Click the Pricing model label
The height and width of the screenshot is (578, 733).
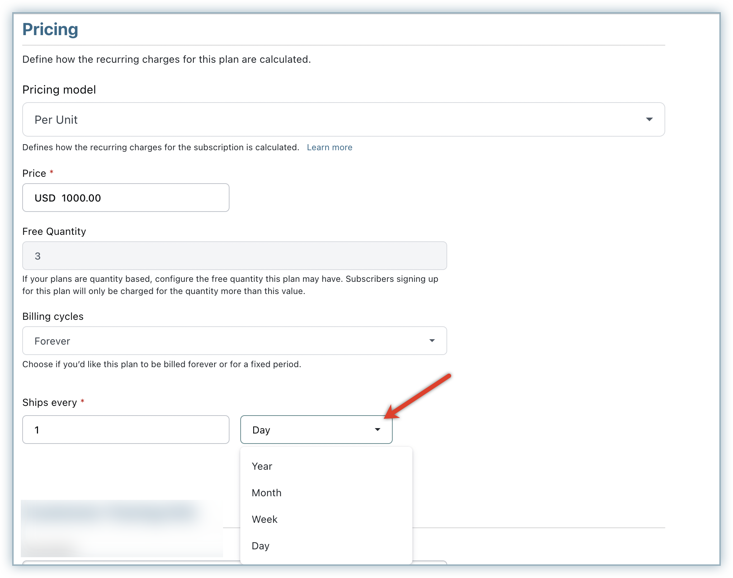click(59, 90)
